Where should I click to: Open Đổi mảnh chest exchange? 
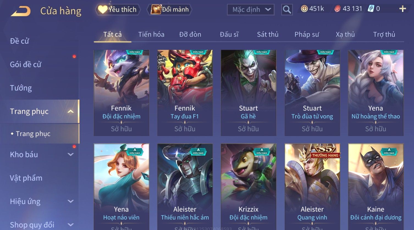tap(169, 10)
